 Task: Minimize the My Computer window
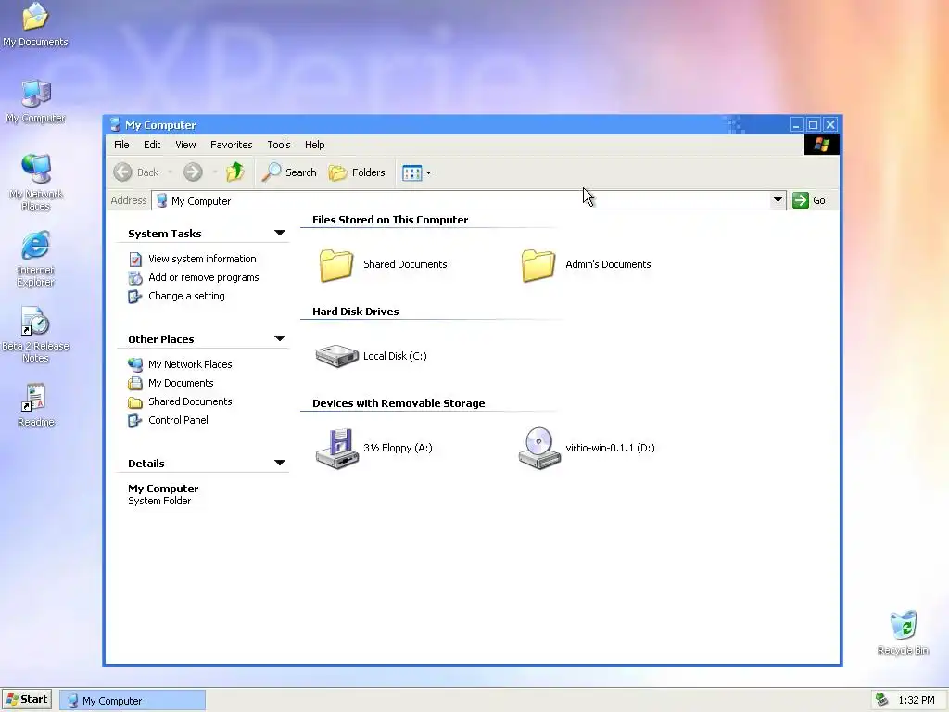[796, 125]
